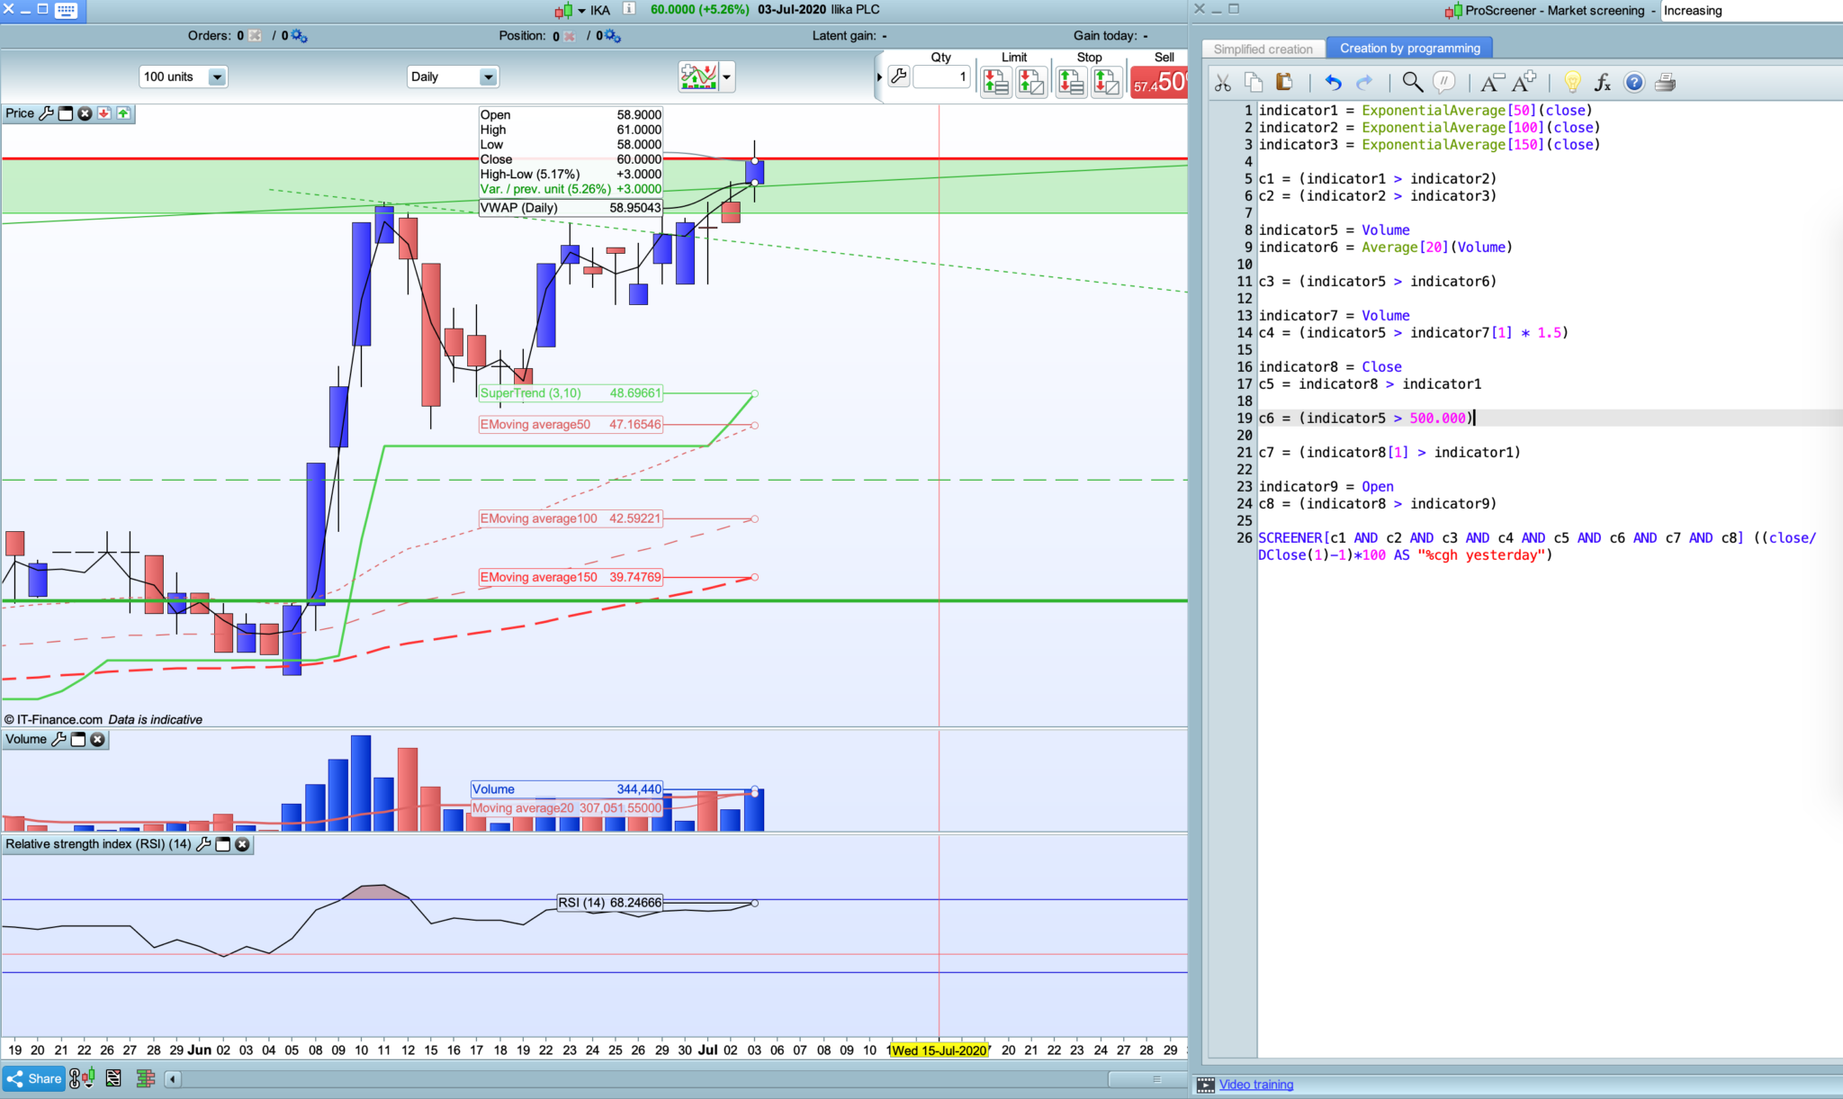Click the cut scissors icon in editor
Viewport: 1843px width, 1099px height.
[1222, 83]
